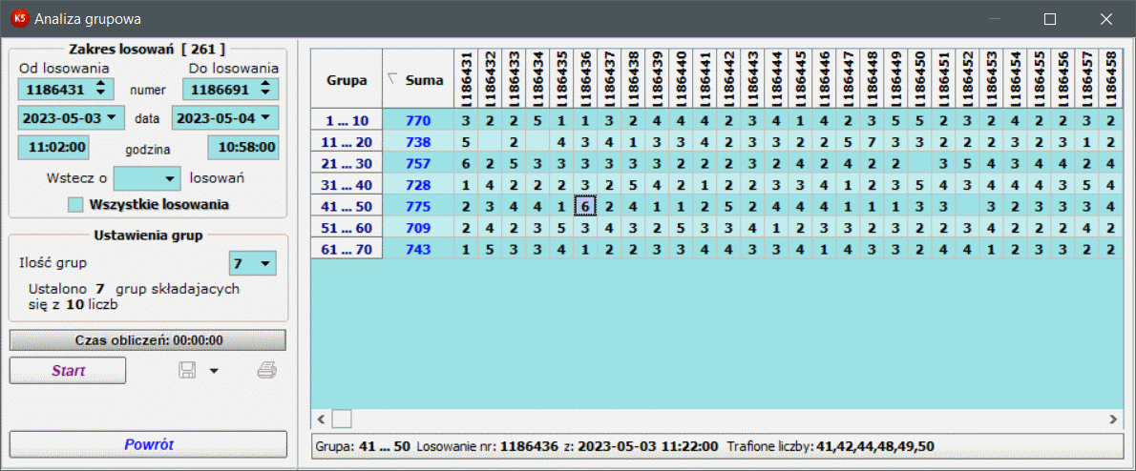Select group row 51 ... 60
1136x471 pixels.
click(347, 228)
